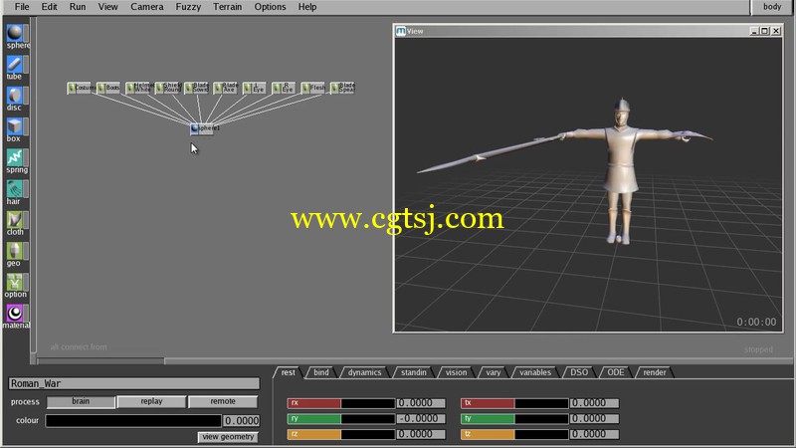The width and height of the screenshot is (796, 448).
Task: Click the colour value field
Action: (242, 420)
